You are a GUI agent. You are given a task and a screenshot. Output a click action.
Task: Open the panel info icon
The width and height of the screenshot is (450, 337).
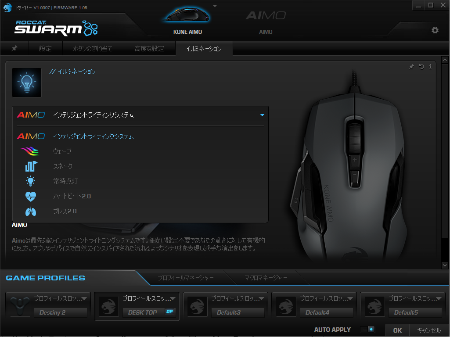430,67
